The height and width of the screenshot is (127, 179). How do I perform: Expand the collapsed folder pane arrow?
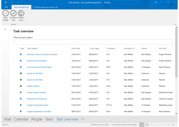[x=5, y=29]
